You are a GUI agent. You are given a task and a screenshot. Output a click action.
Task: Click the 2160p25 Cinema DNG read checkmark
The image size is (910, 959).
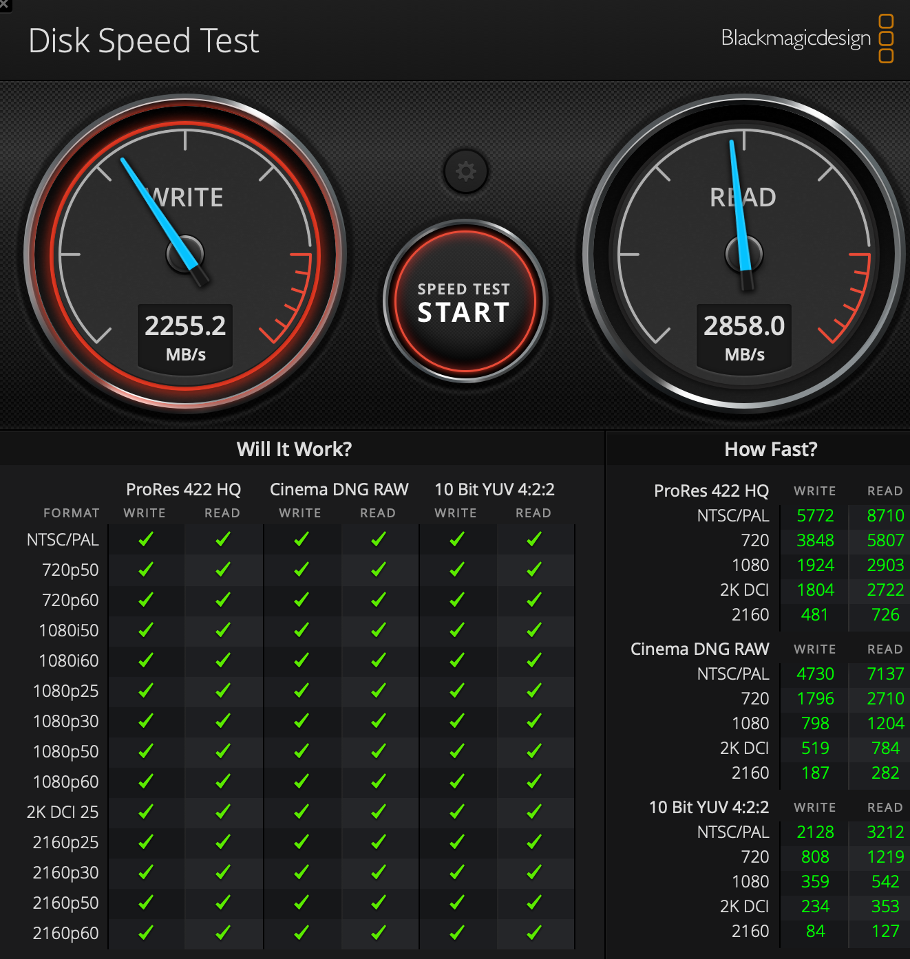(x=378, y=843)
